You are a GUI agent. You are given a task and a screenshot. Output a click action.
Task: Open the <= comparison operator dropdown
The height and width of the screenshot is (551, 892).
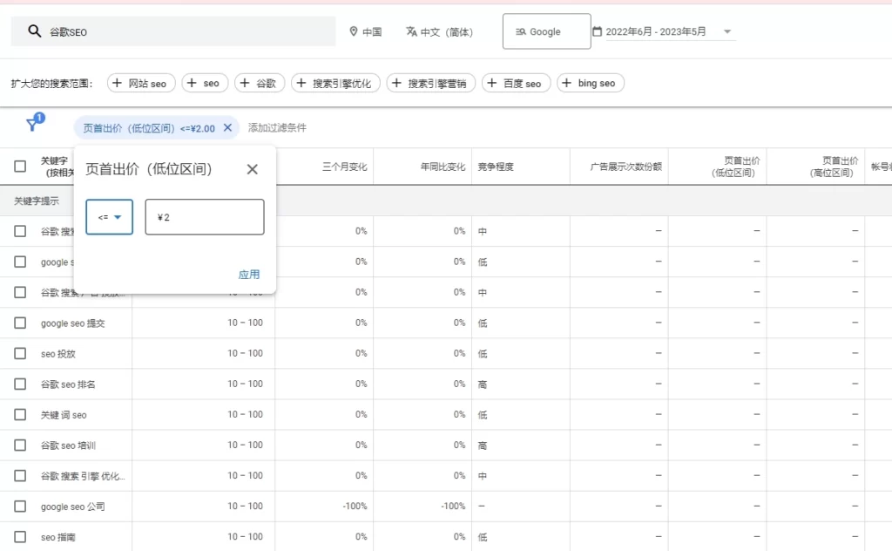point(109,217)
